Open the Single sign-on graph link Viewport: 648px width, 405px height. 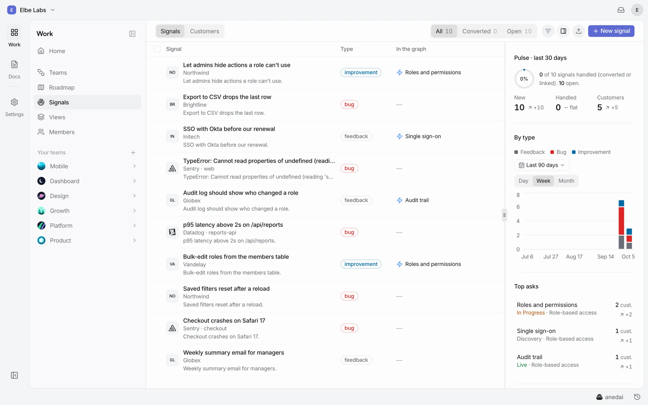click(x=419, y=136)
